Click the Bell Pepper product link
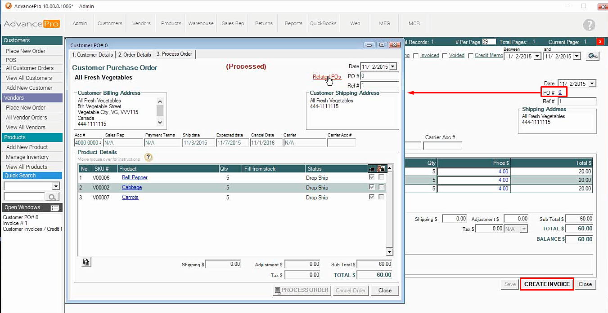Viewport: 608px width, 313px height. [135, 177]
